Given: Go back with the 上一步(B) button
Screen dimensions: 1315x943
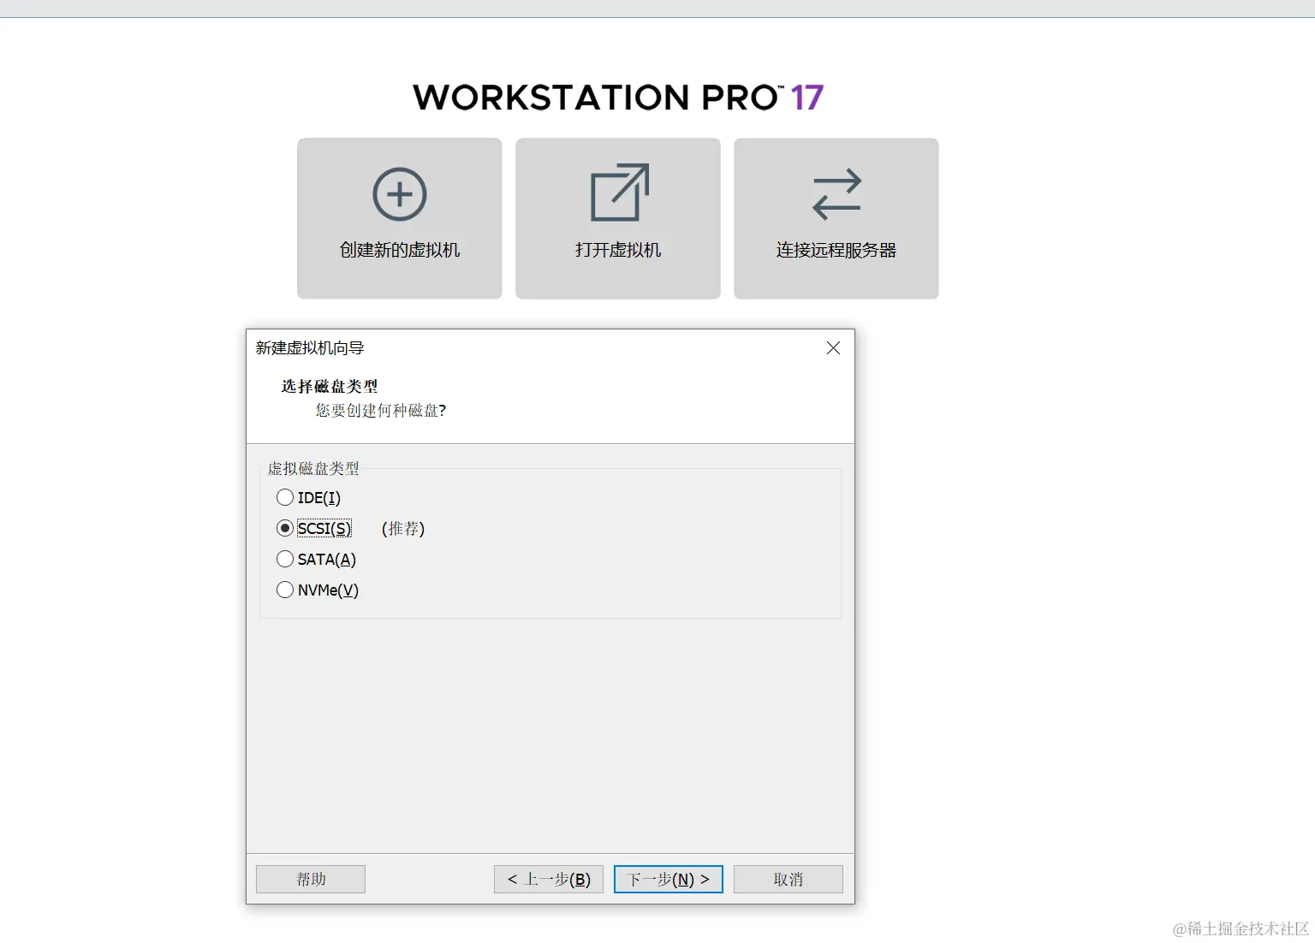Looking at the screenshot, I should (549, 879).
